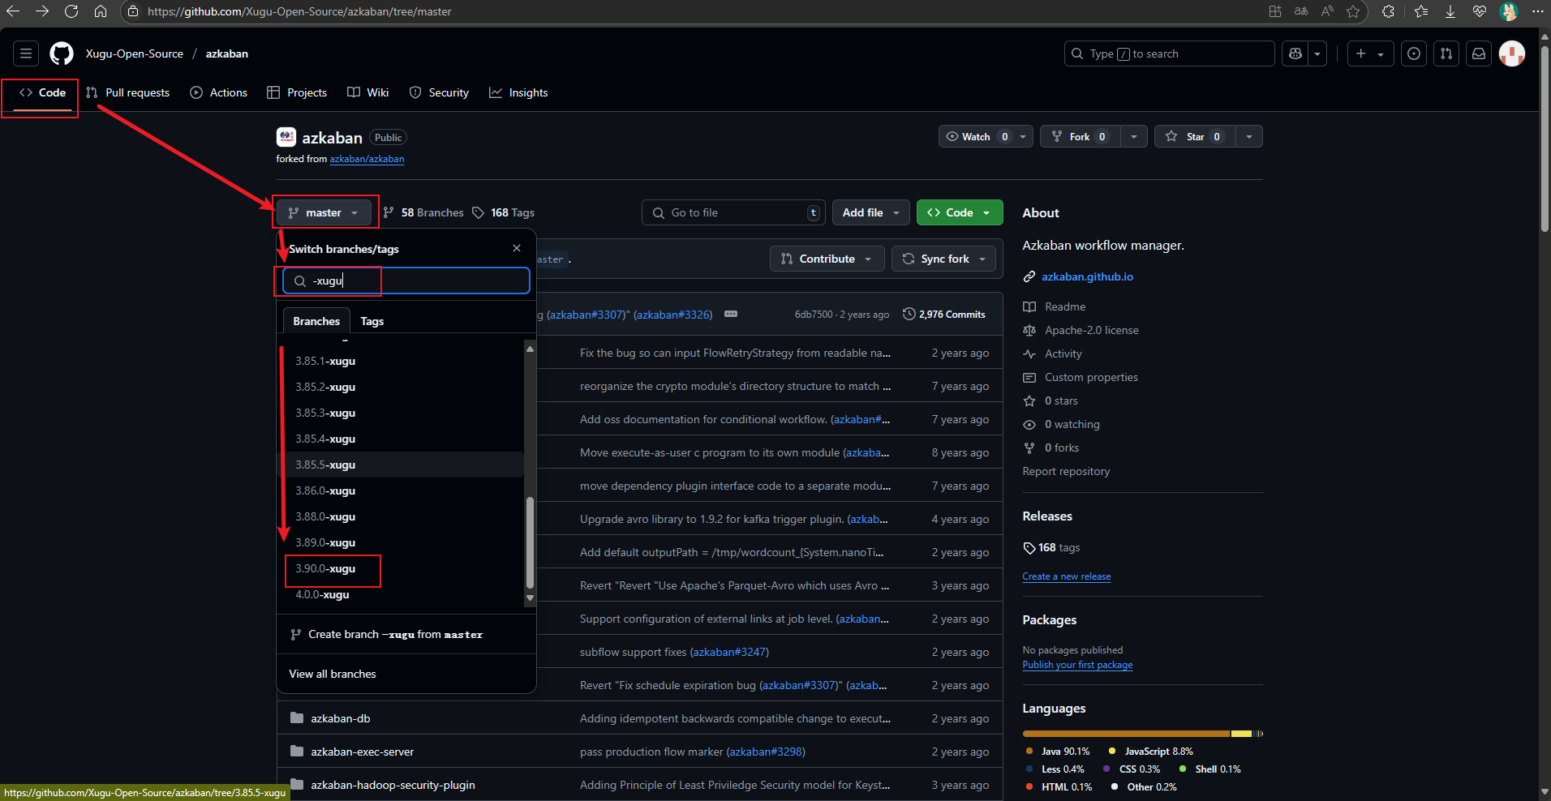Close the Switch branches/tags popup
The width and height of the screenshot is (1551, 801).
pyautogui.click(x=517, y=248)
